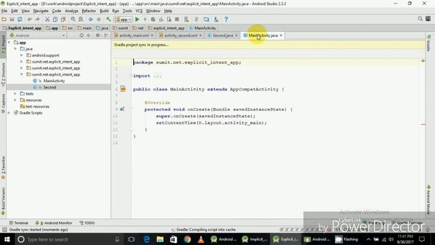Viewport: 435px width, 245px height.
Task: Open the Terminal tool window
Action: 18,223
